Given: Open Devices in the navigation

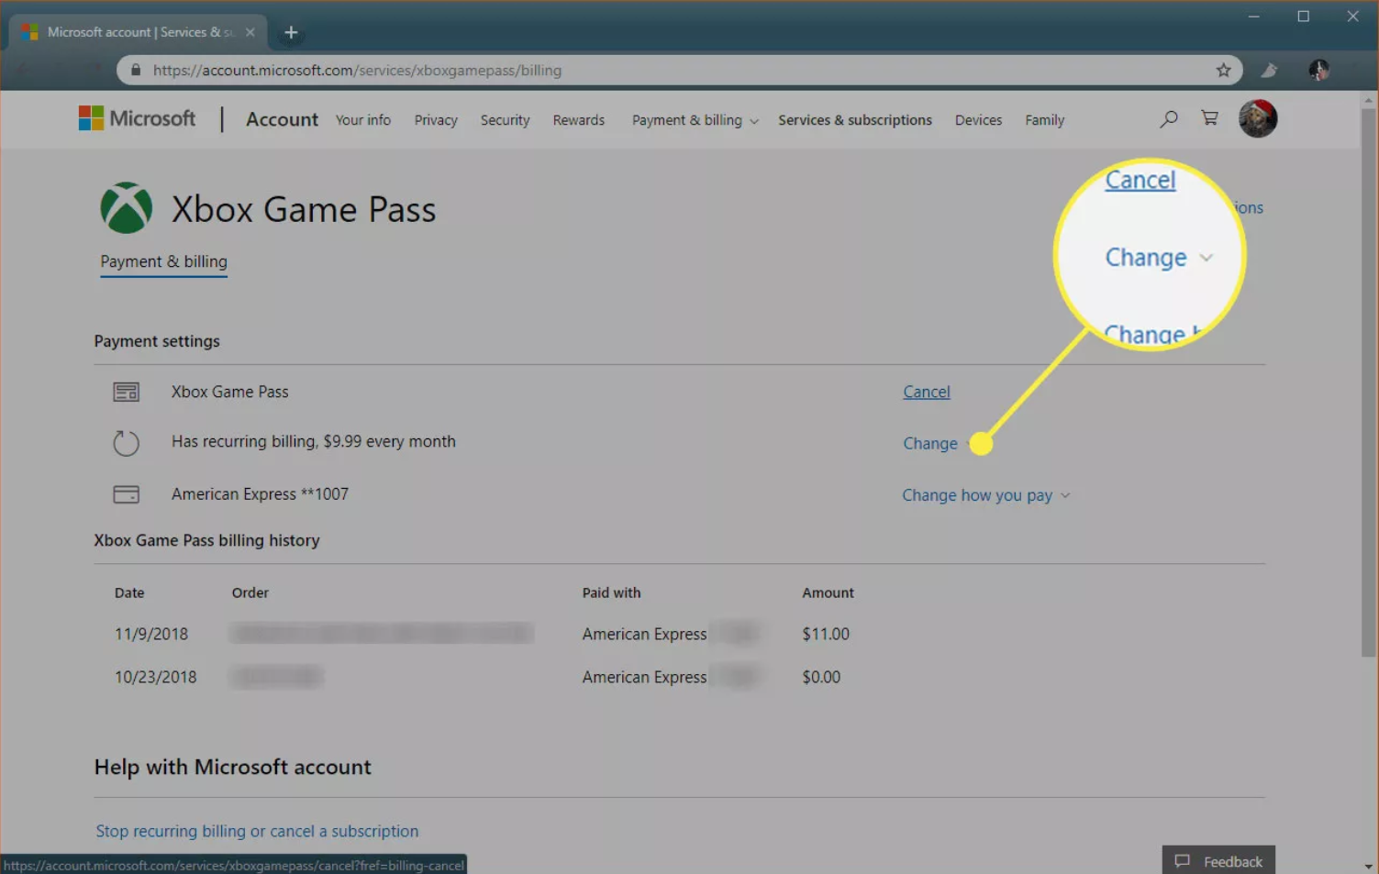Looking at the screenshot, I should point(978,120).
